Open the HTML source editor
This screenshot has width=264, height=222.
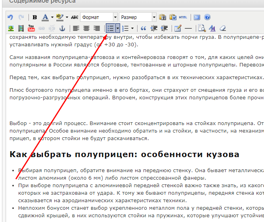click(183, 17)
